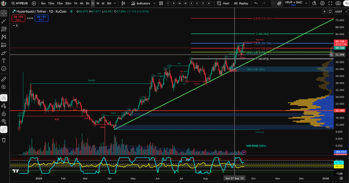The width and height of the screenshot is (349, 183).
Task: Toggle magnet mode
Action: 4,98
